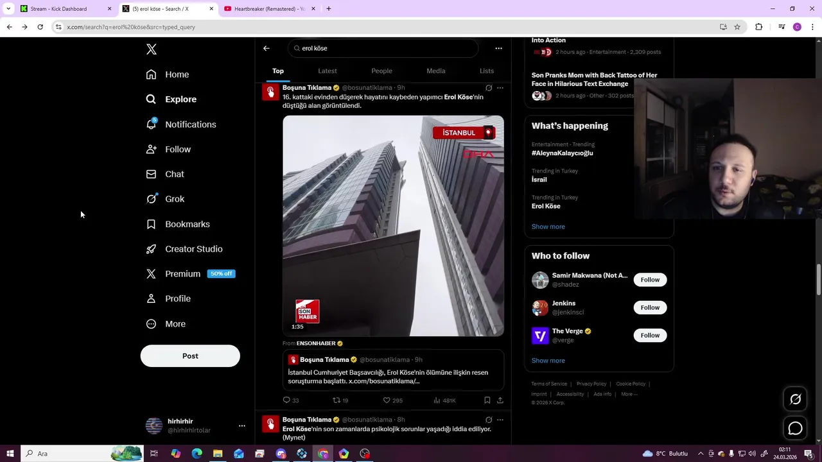Open more menu on first Boşuna Tıklama post
Screen dimensions: 822x462
500,88
